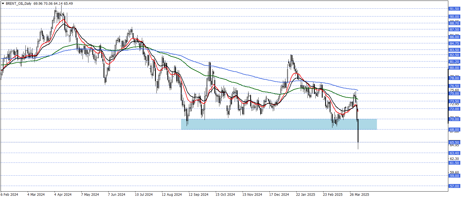
Task: Click the 15 Nov 2024 date label
Action: 252,195
